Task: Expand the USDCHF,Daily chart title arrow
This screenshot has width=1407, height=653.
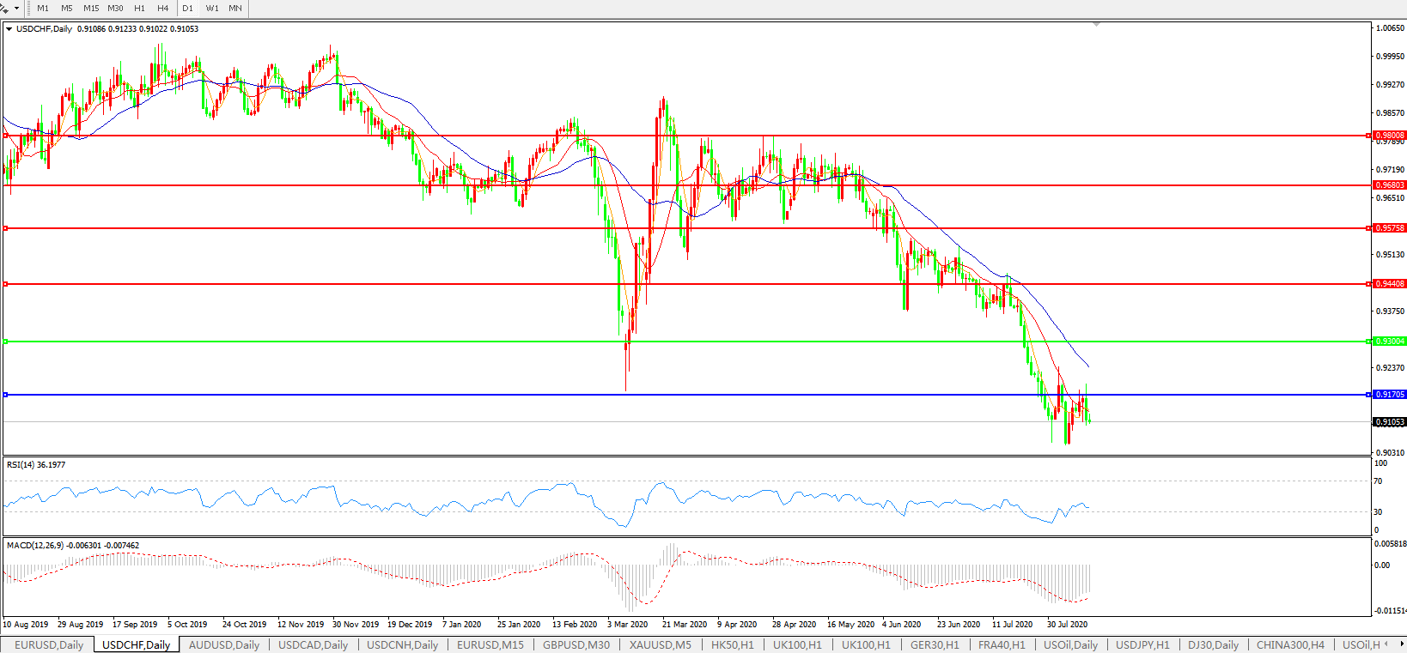Action: point(9,29)
